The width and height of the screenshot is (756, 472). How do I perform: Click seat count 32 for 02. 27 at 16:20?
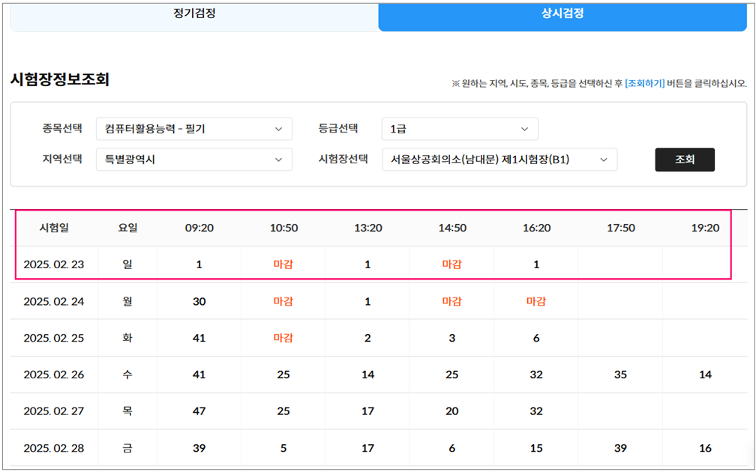pos(536,411)
